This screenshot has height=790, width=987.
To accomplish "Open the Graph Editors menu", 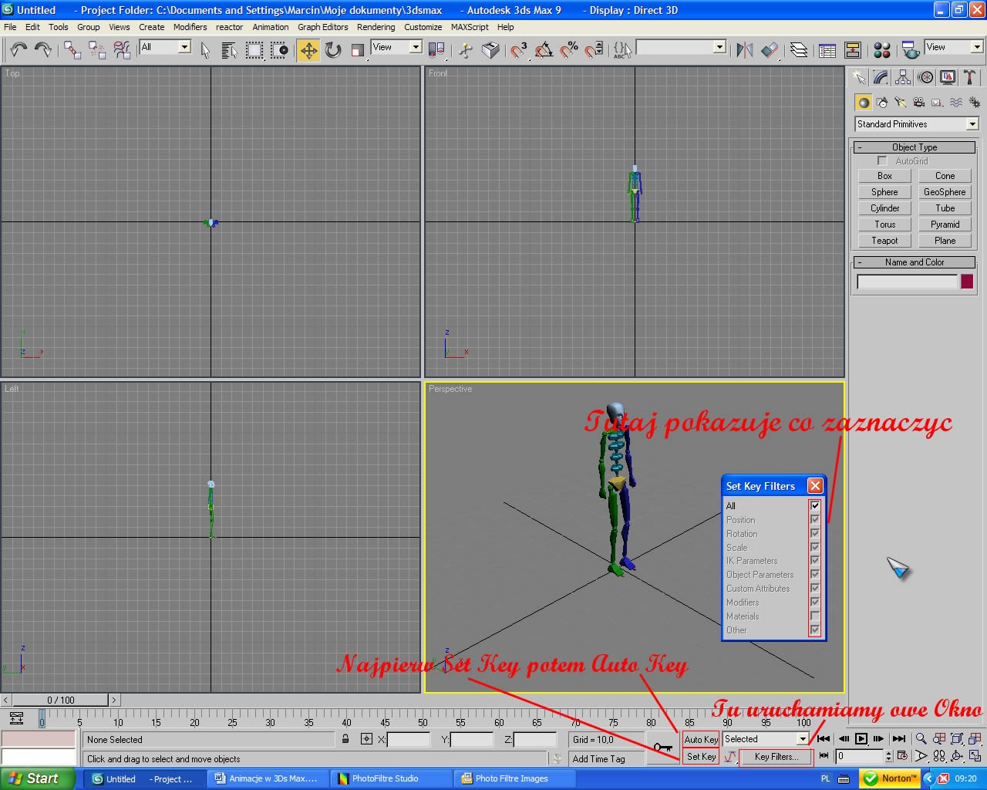I will click(322, 27).
